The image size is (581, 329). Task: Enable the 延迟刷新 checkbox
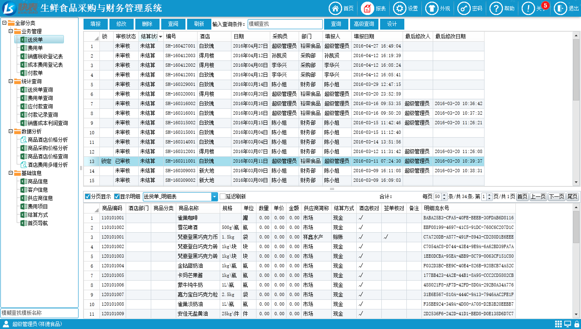click(x=223, y=196)
